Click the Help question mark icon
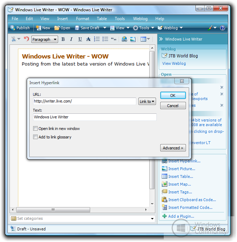This screenshot has height=242, width=237. pos(223,28)
